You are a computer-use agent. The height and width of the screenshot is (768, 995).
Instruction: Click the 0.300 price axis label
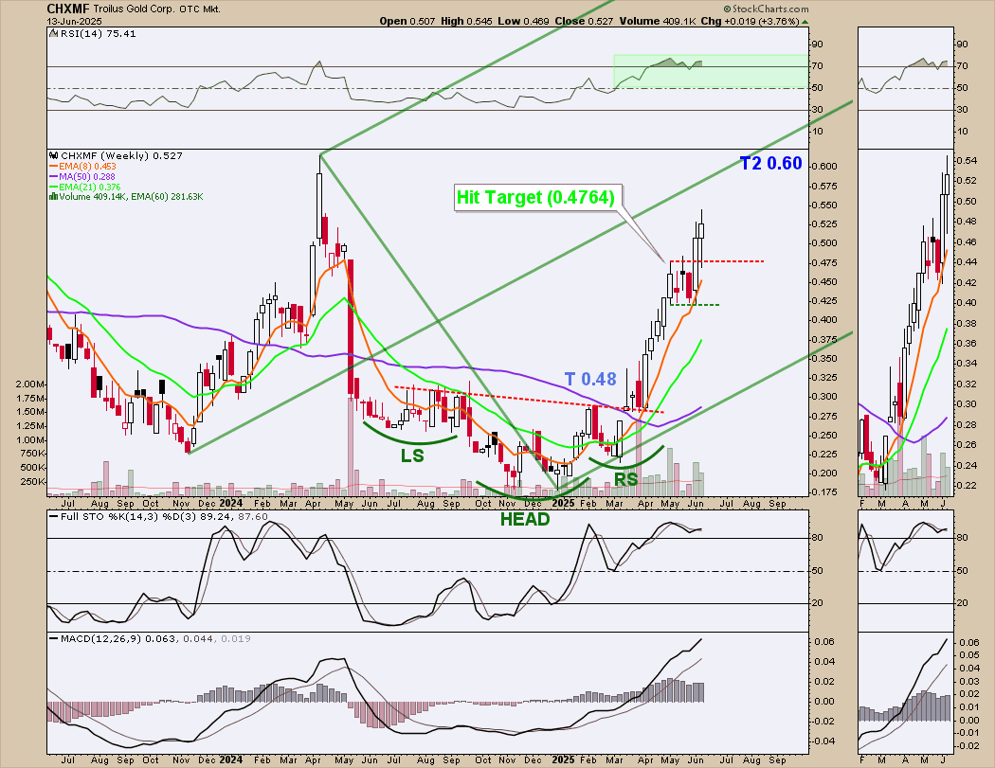(825, 397)
